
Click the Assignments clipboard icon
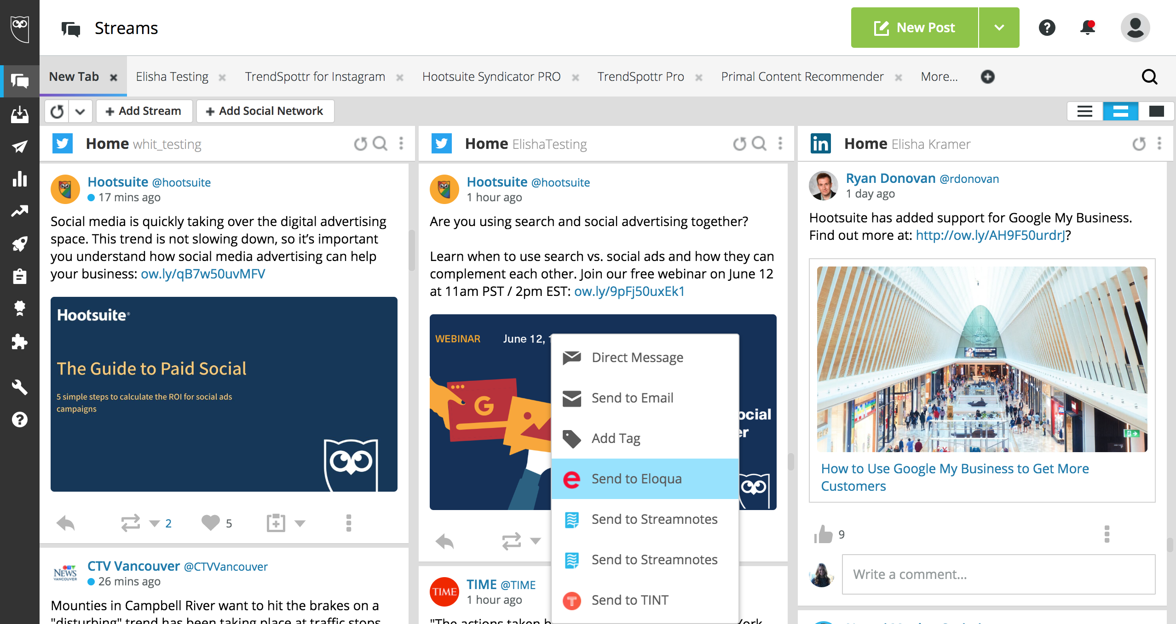pos(20,278)
